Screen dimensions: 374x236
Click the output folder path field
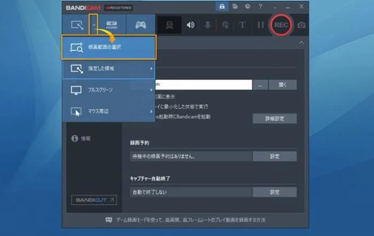point(204,84)
